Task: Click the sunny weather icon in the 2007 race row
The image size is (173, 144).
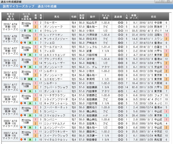Action: (x=22, y=140)
